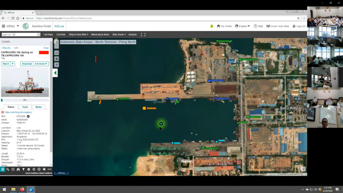Expand Ships in Sea-Web dropdown
The width and height of the screenshot is (343, 193).
click(x=79, y=35)
